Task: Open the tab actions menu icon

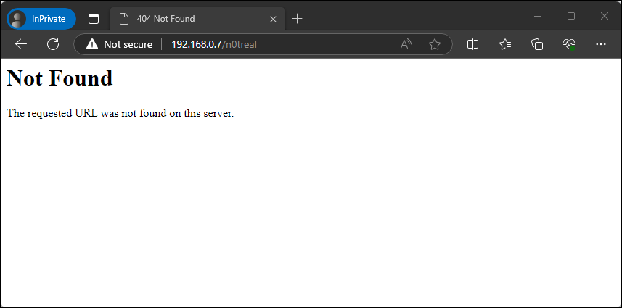Action: point(94,19)
